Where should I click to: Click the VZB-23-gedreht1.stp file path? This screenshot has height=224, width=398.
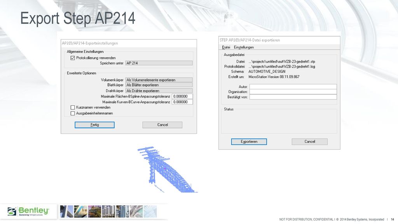(281, 61)
